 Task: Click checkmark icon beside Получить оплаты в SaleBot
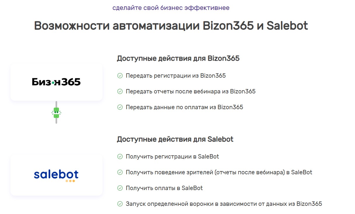[120, 188]
